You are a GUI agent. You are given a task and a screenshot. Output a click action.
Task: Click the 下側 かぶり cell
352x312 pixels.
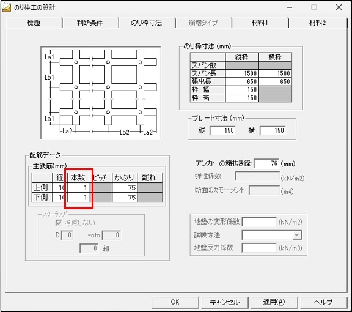pos(125,198)
